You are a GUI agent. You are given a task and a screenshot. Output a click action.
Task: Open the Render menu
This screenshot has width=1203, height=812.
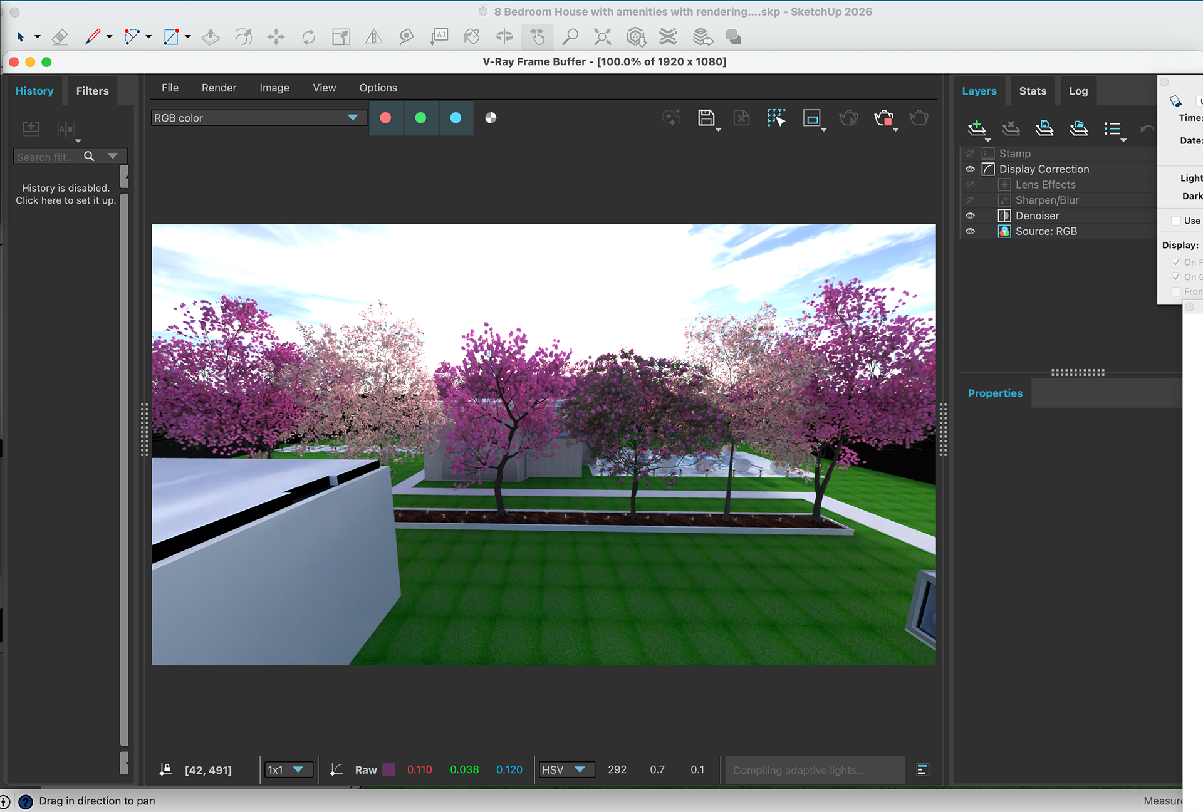[x=219, y=88]
